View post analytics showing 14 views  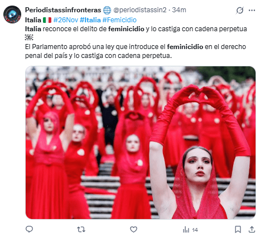tap(190, 230)
